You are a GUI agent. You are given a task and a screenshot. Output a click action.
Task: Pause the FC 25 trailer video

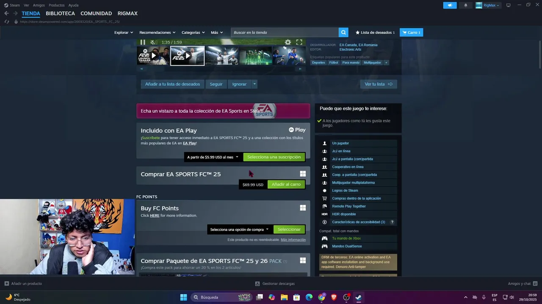click(x=143, y=42)
